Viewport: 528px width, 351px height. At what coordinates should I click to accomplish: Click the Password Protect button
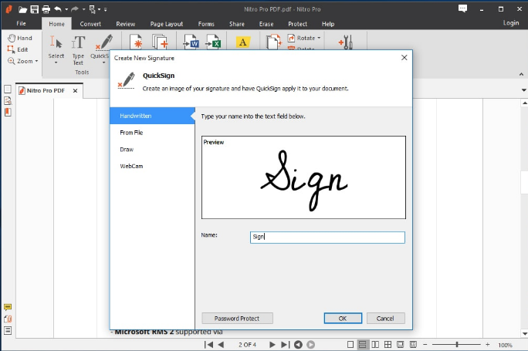pos(237,319)
